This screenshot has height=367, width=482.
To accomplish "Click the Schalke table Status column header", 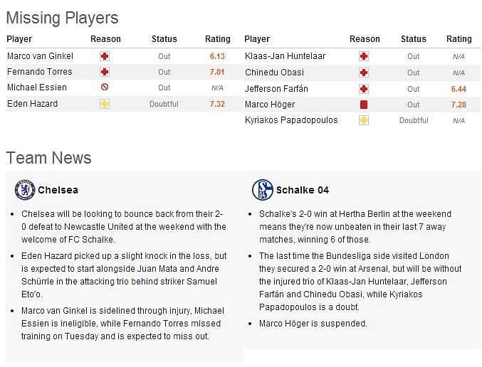I will tap(413, 39).
